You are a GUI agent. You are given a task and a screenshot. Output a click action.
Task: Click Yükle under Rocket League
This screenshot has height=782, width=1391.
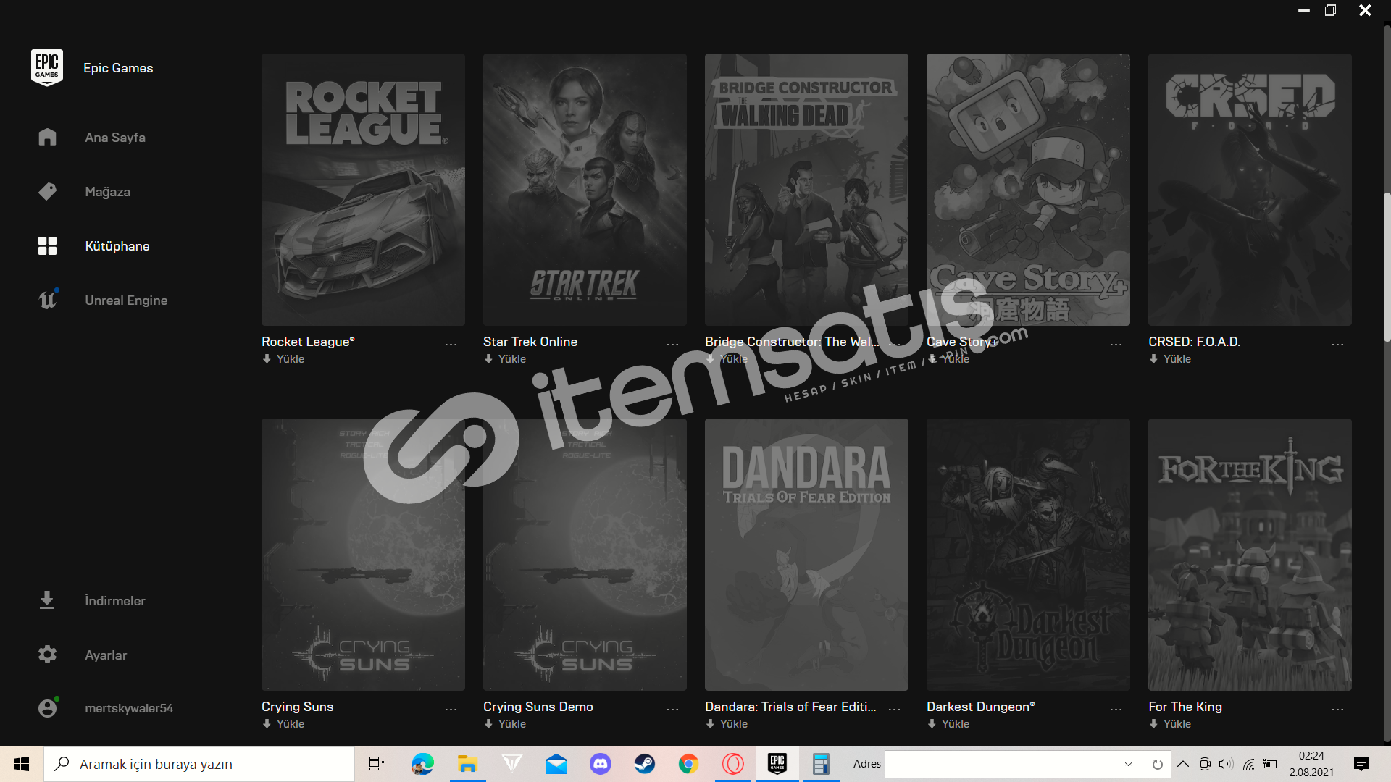coord(283,359)
